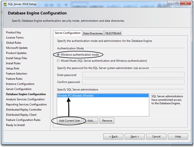Close the SQL Server Setup window
This screenshot has width=194, height=147.
click(186, 3)
